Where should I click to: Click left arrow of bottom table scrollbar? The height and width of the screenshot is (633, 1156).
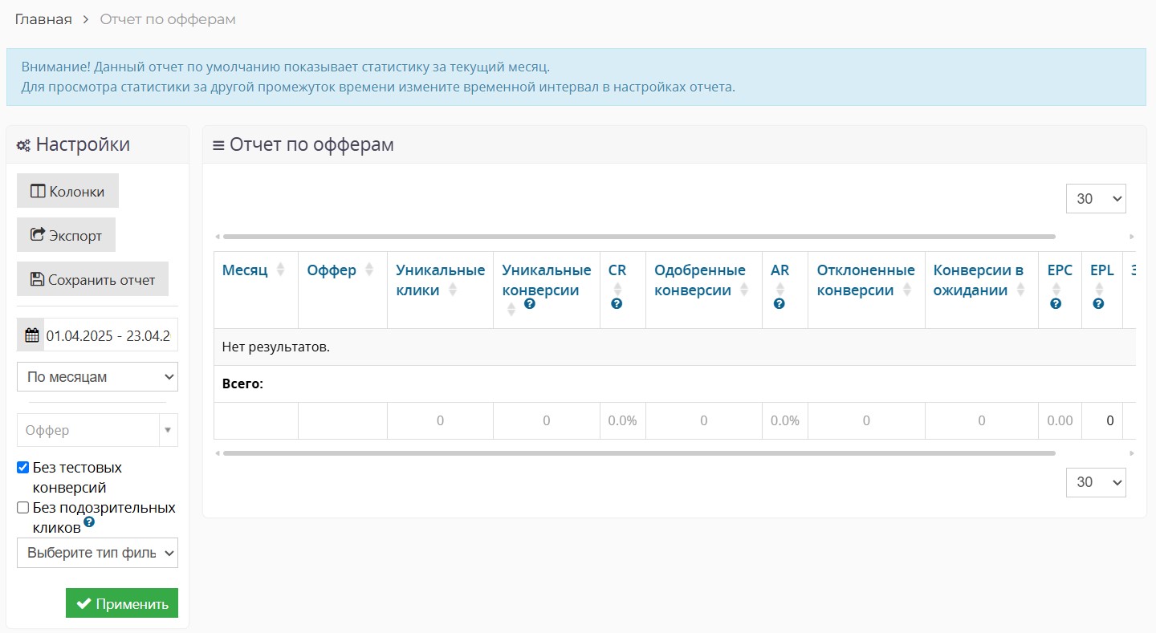[218, 453]
